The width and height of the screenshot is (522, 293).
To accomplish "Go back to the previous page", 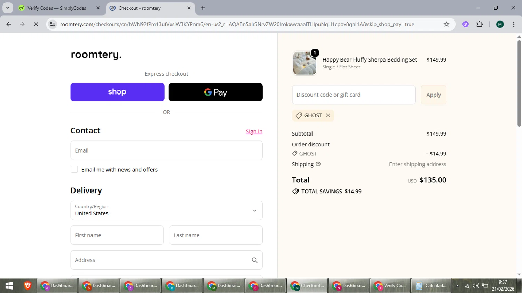I will [9, 24].
